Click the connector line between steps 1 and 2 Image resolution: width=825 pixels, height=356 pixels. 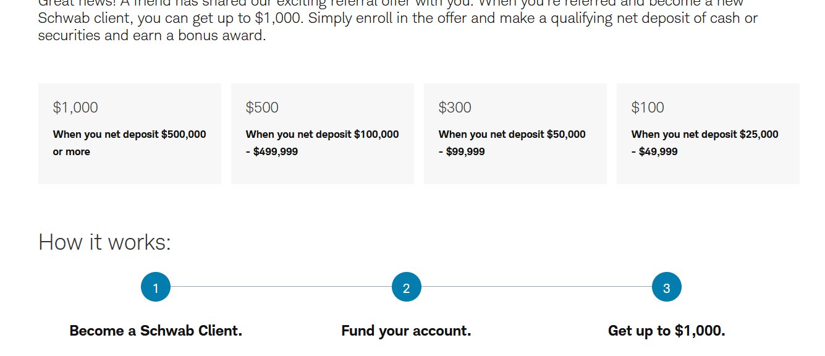281,287
